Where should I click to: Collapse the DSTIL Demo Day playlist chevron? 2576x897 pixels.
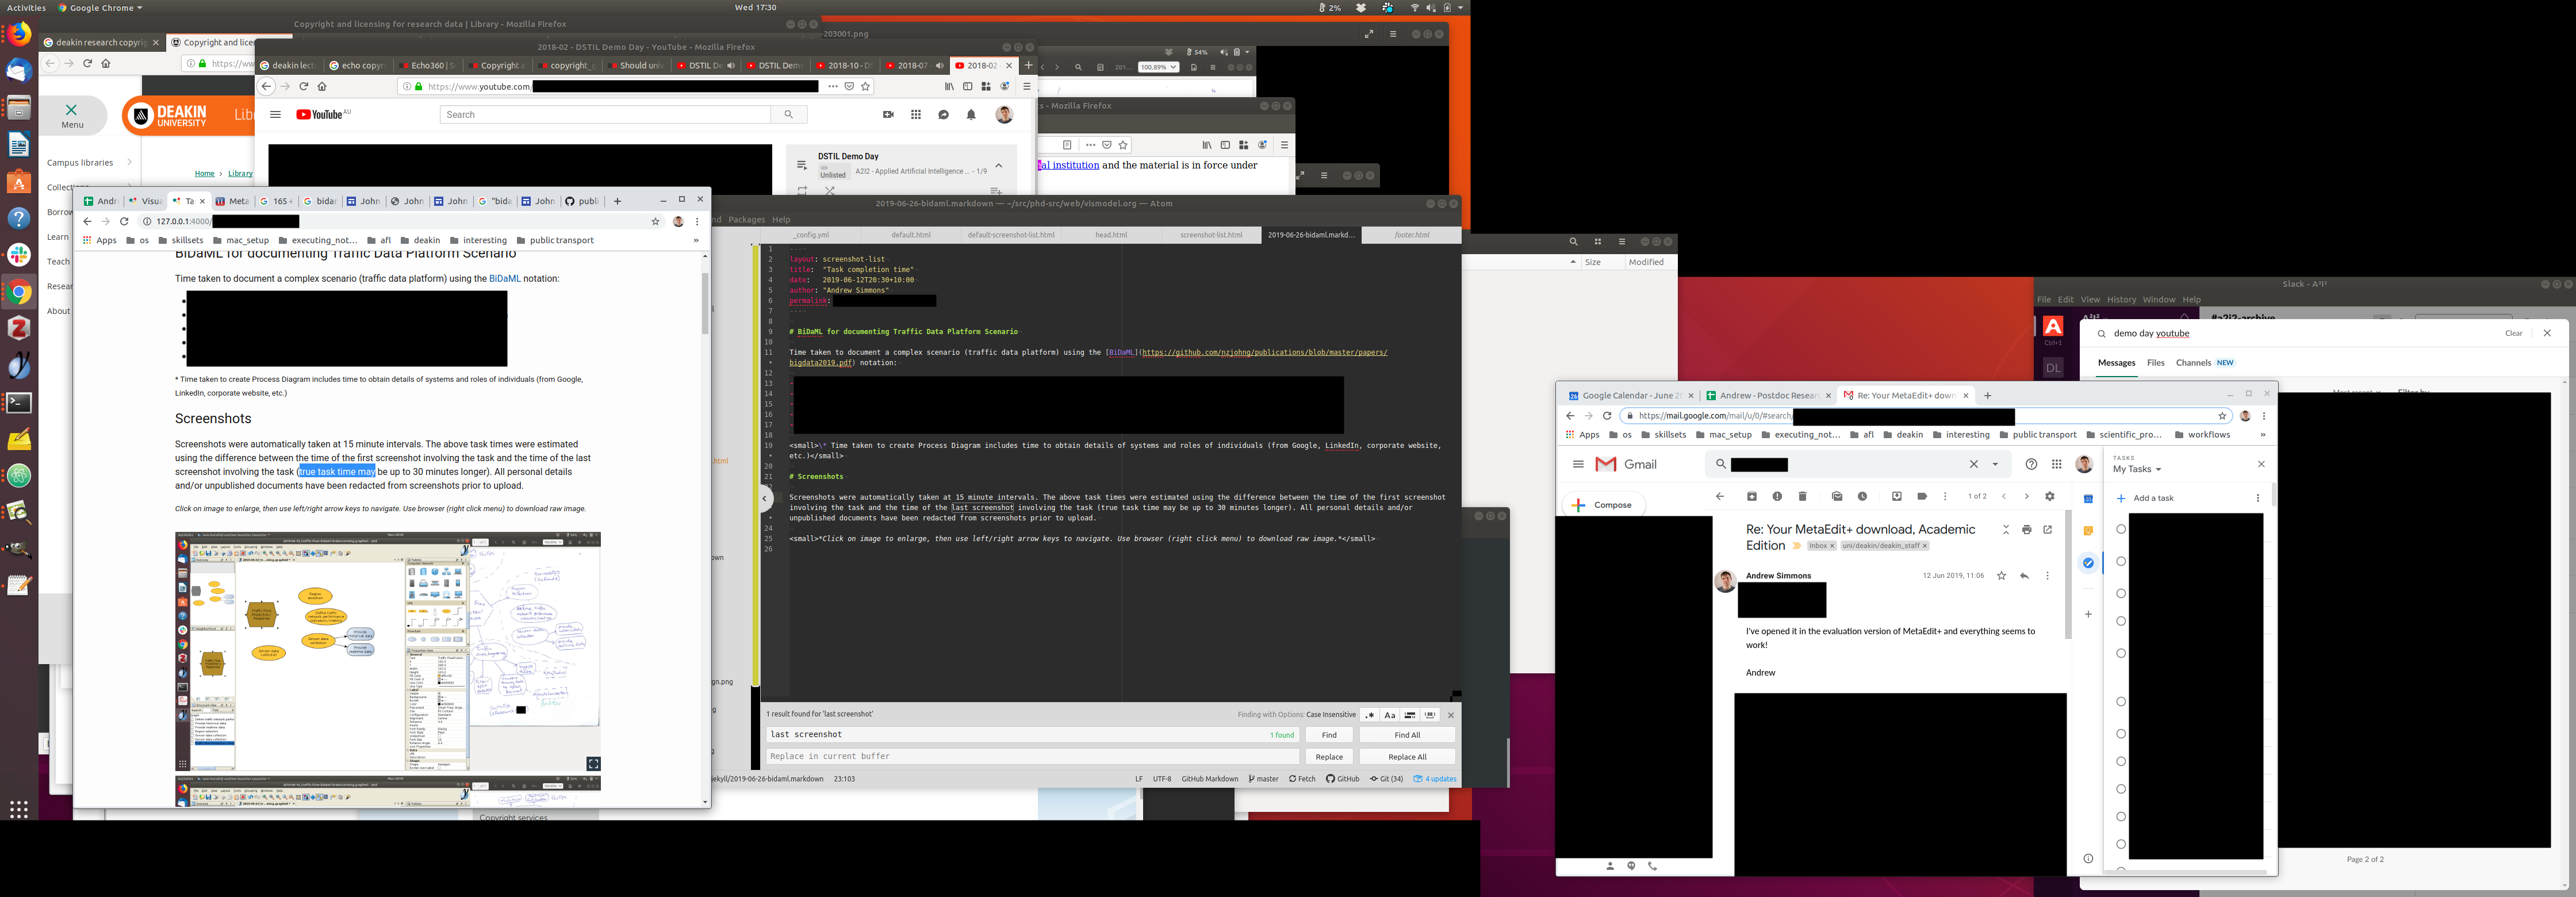[998, 165]
